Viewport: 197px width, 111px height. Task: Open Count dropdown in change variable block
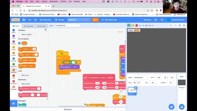(x=28, y=55)
